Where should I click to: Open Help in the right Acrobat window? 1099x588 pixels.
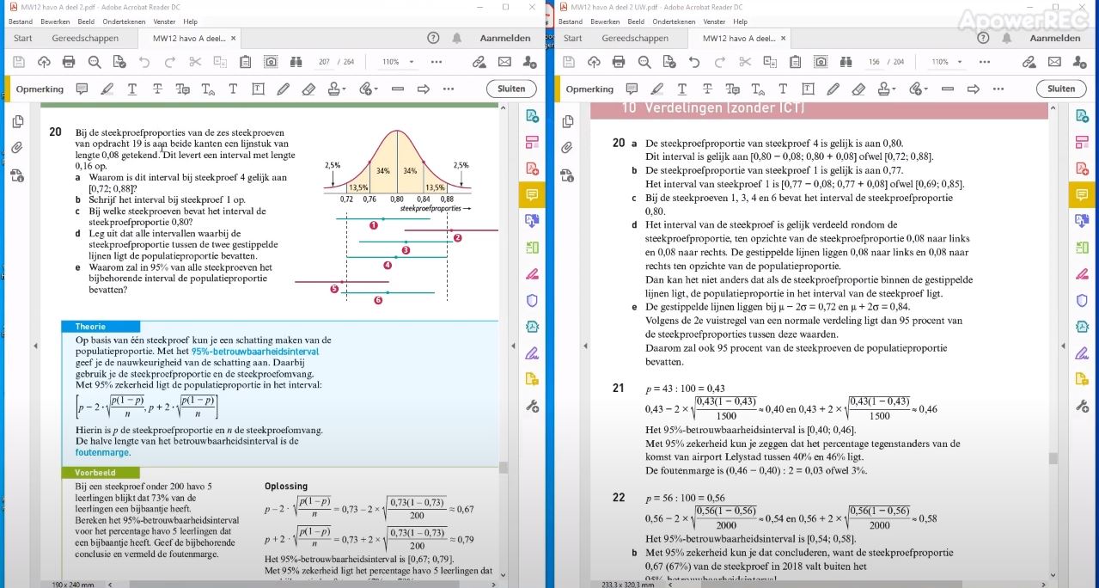(x=982, y=38)
